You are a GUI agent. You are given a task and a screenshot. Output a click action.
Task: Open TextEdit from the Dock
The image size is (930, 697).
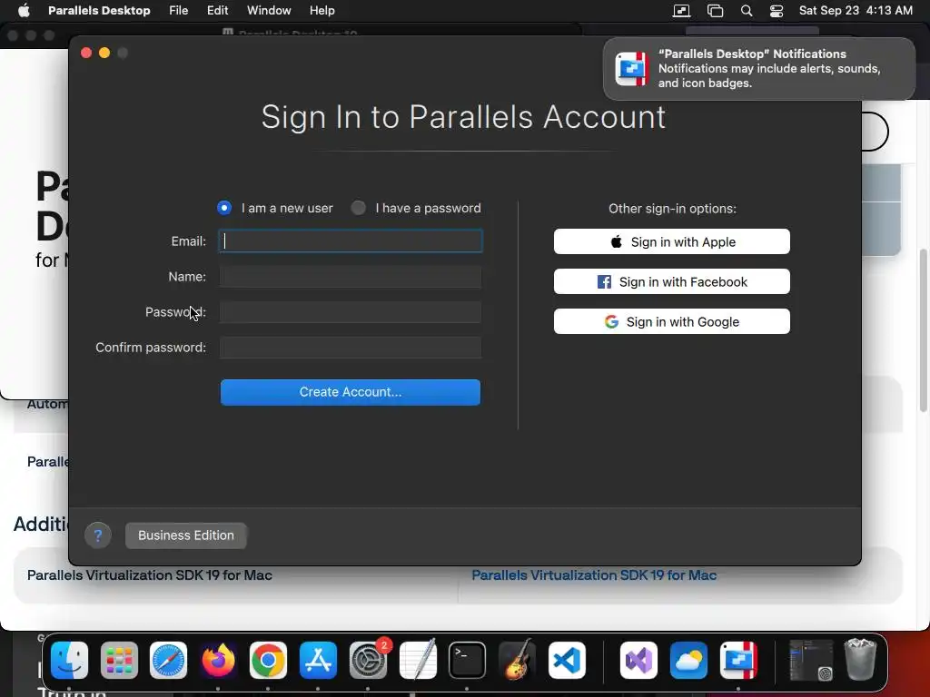(x=418, y=661)
